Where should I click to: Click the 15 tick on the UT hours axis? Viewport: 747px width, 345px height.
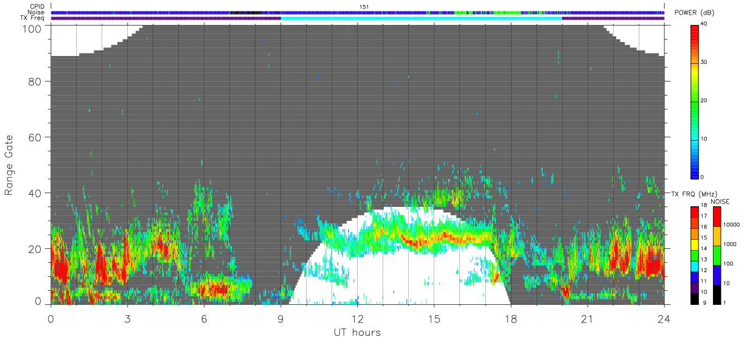click(x=434, y=319)
